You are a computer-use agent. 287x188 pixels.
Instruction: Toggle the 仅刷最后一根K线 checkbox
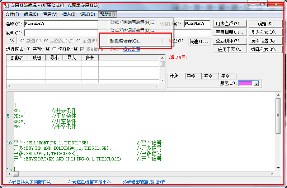pos(82,49)
